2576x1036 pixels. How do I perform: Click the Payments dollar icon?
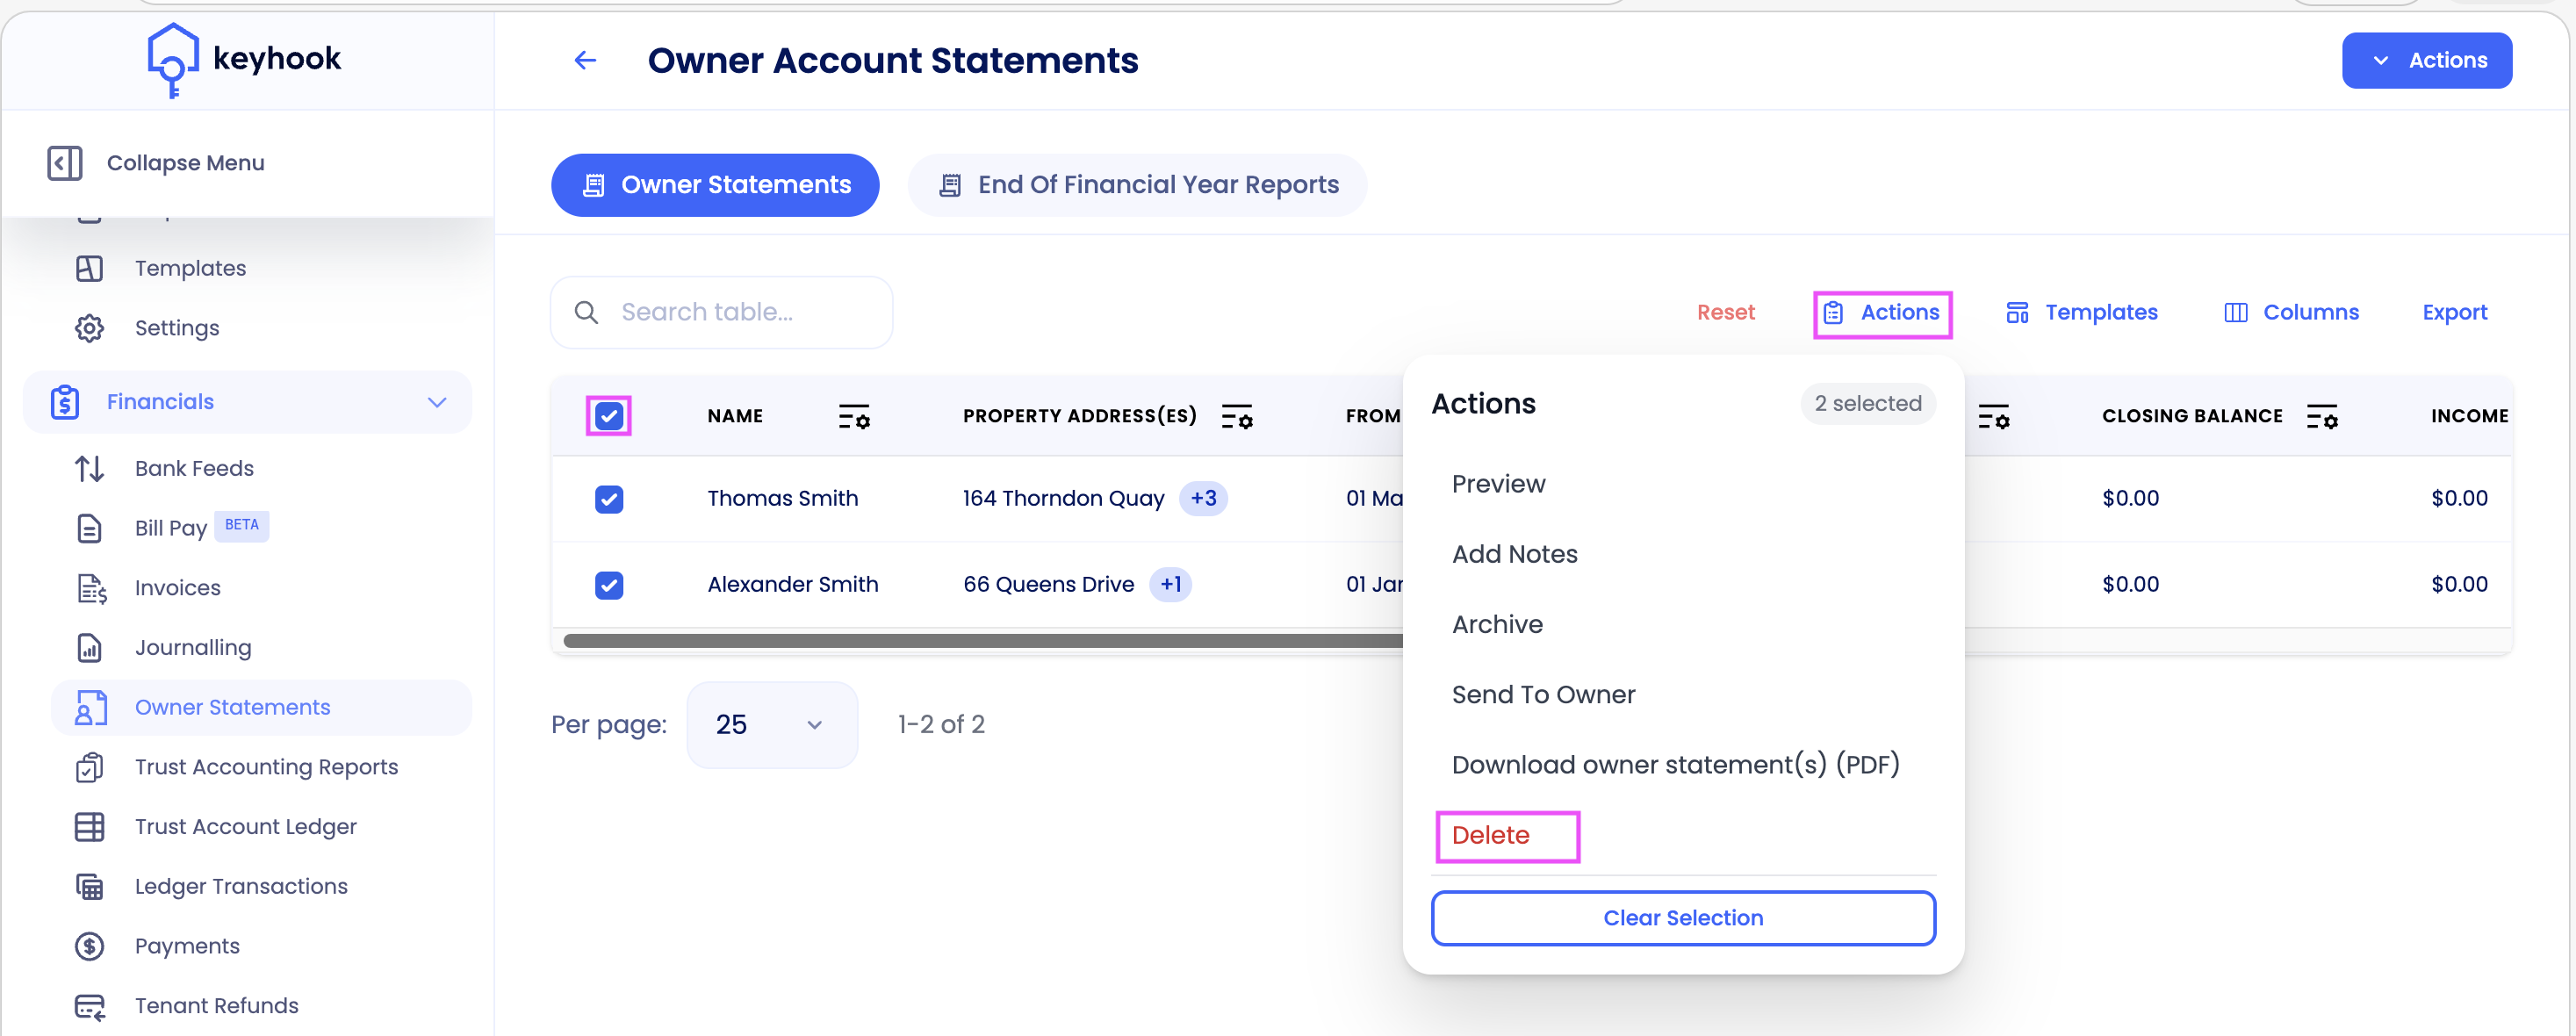click(x=90, y=946)
